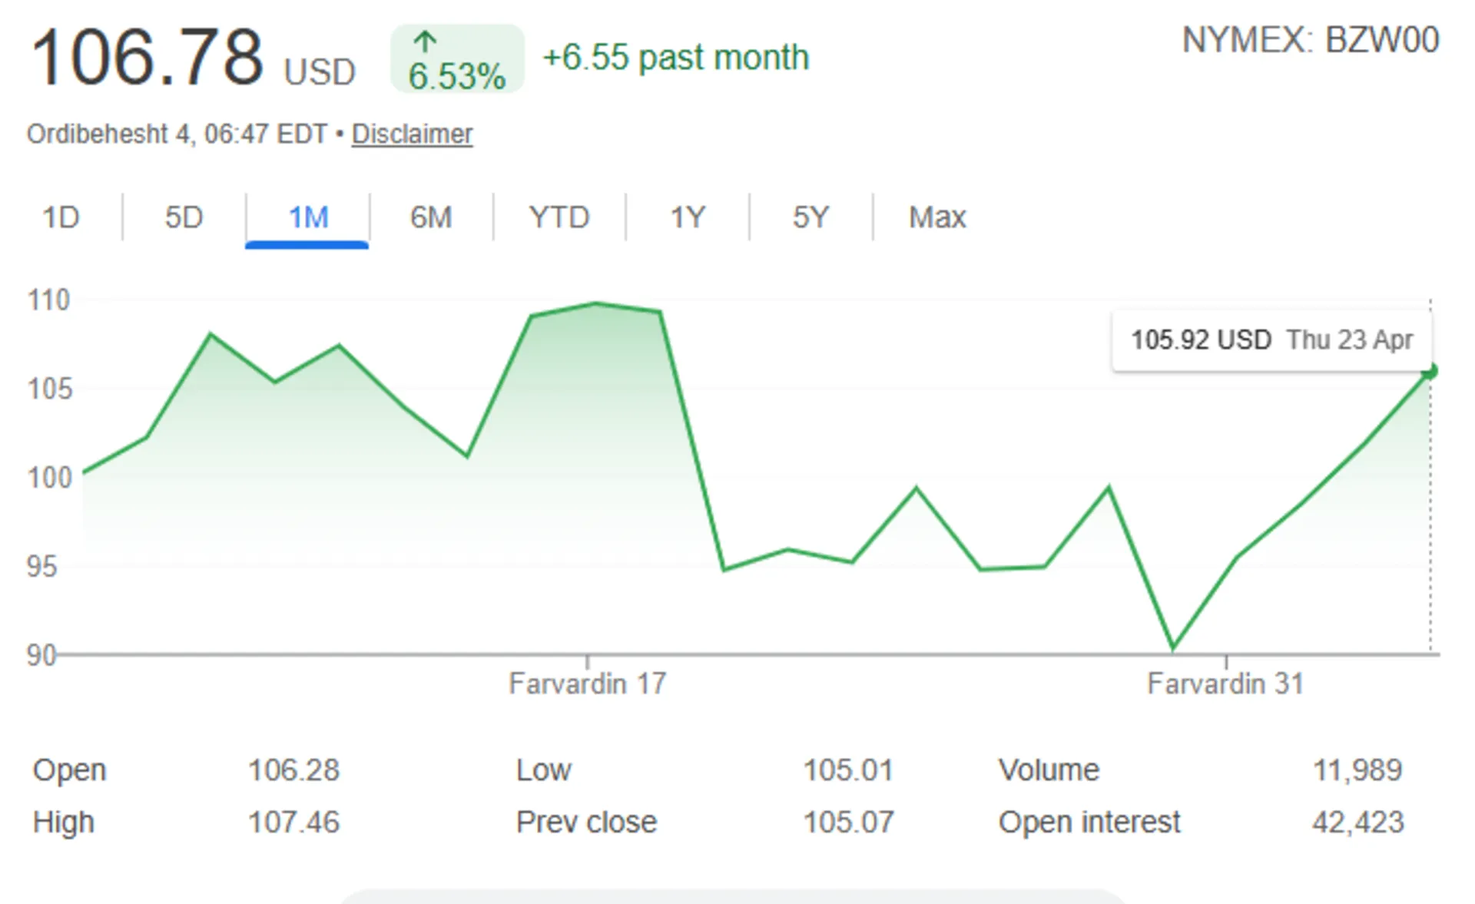
Task: Switch to the 1Y time range
Action: [688, 217]
